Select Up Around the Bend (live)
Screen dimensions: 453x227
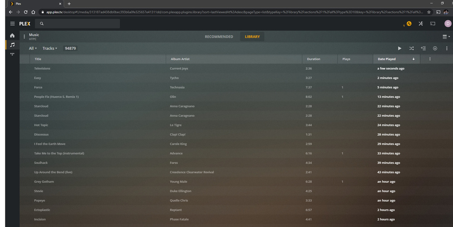pos(53,172)
